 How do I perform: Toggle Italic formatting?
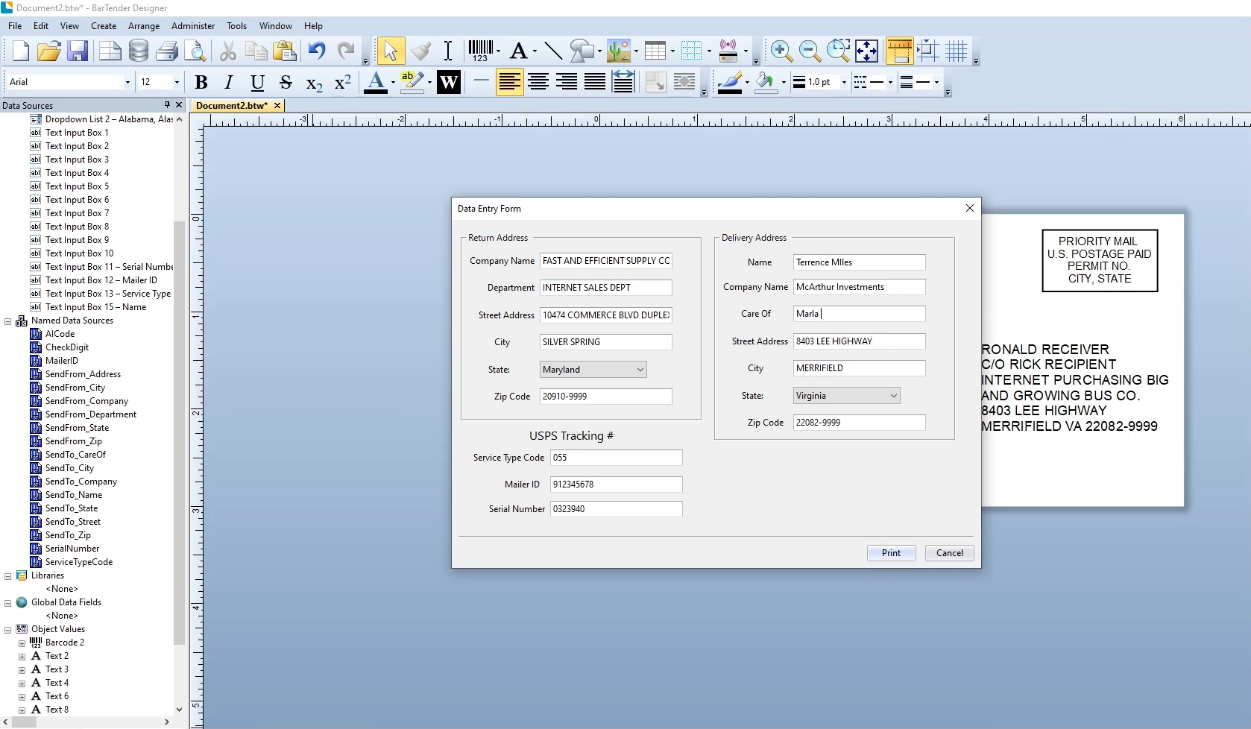(x=229, y=82)
